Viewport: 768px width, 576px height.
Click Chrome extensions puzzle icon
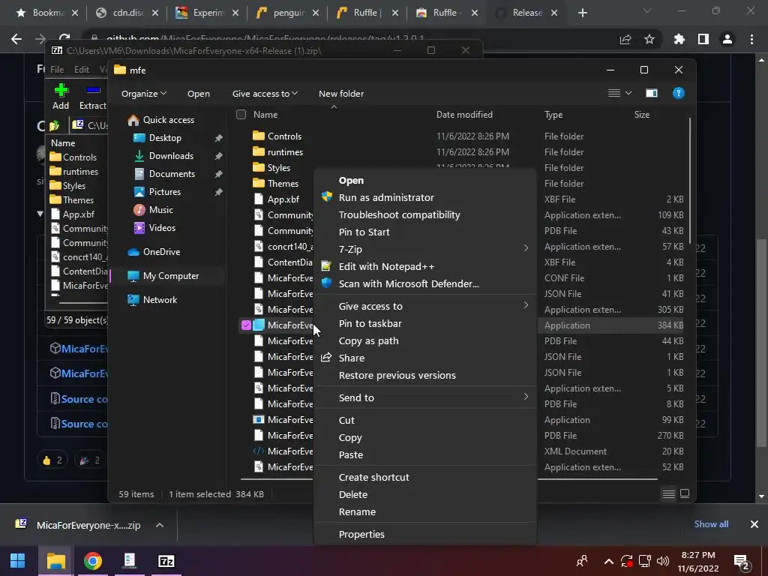(x=679, y=39)
